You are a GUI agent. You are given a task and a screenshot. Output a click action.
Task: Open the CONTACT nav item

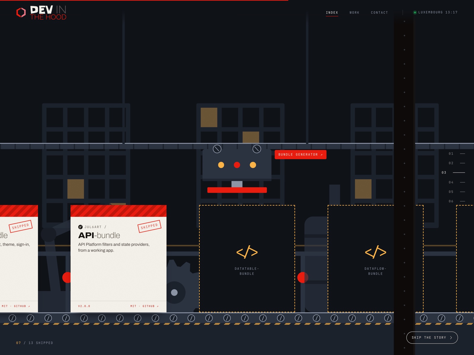coord(379,13)
